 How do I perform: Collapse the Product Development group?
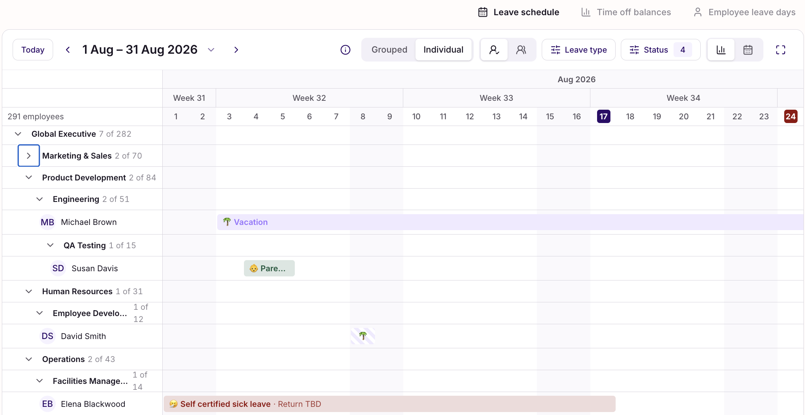coord(29,177)
